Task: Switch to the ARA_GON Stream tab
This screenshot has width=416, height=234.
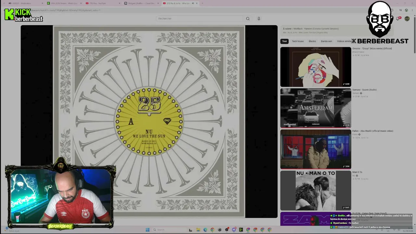Action: pyautogui.click(x=64, y=3)
